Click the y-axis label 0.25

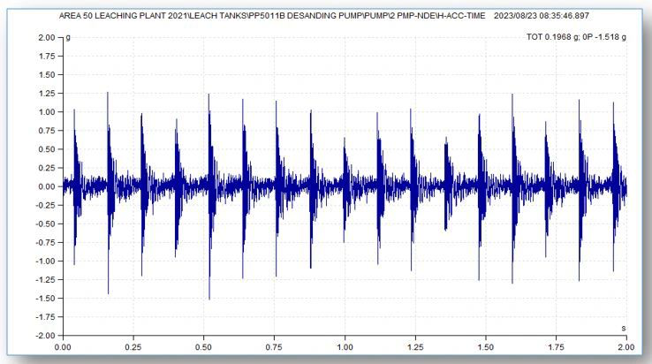pyautogui.click(x=47, y=168)
